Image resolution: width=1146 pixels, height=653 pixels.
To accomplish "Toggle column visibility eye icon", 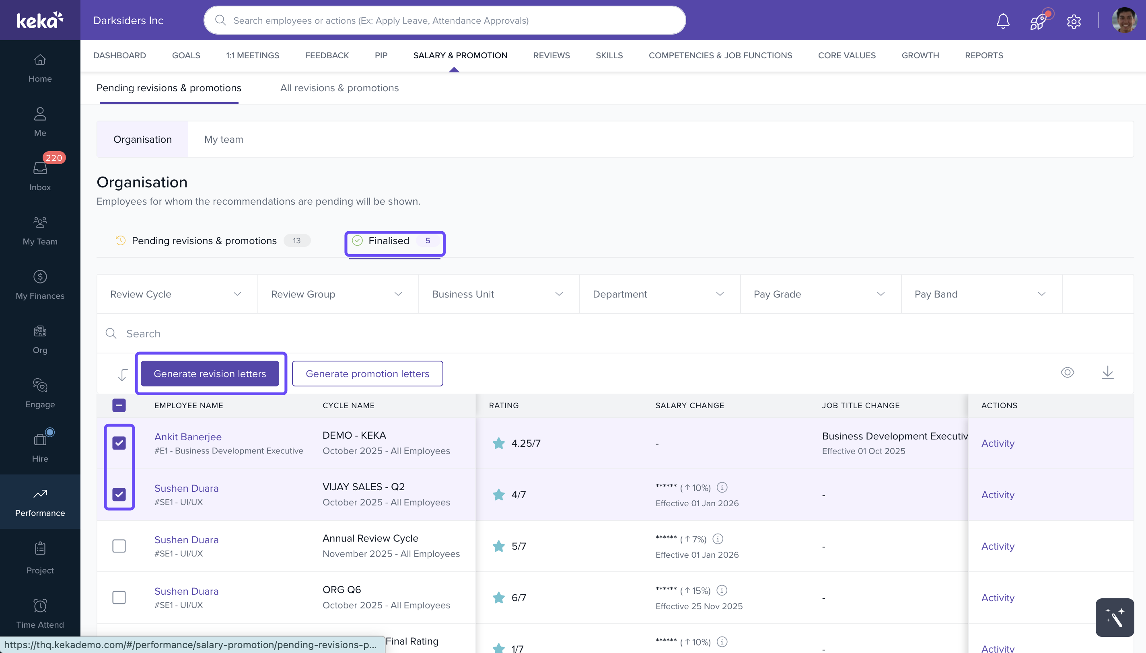I will [1067, 373].
